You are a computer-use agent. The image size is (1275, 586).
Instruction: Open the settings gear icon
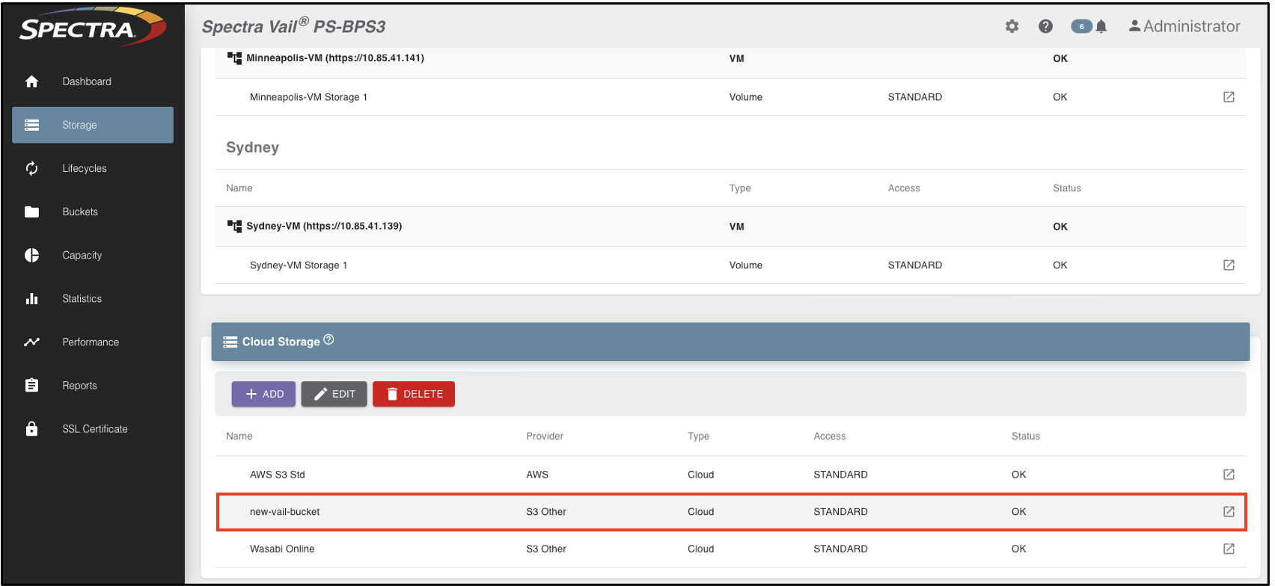tap(1012, 26)
